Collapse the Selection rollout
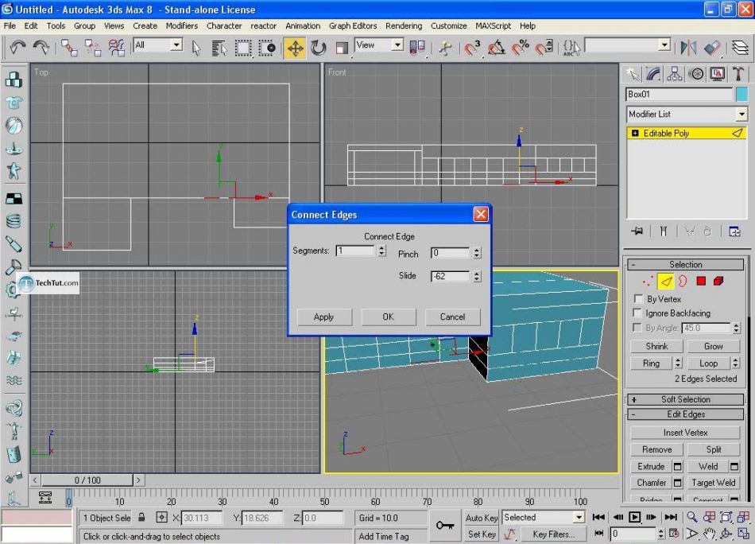This screenshot has height=544, width=755. pyautogui.click(x=686, y=265)
